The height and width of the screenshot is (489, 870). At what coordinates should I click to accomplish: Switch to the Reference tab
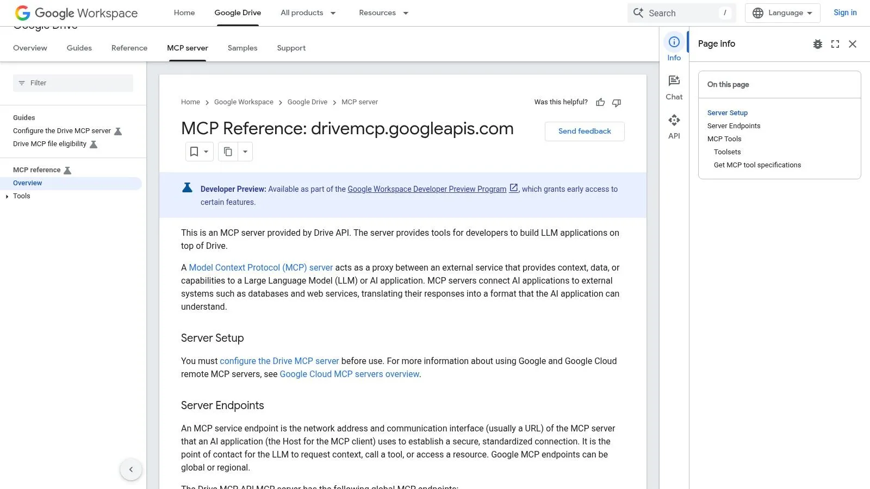pos(129,48)
